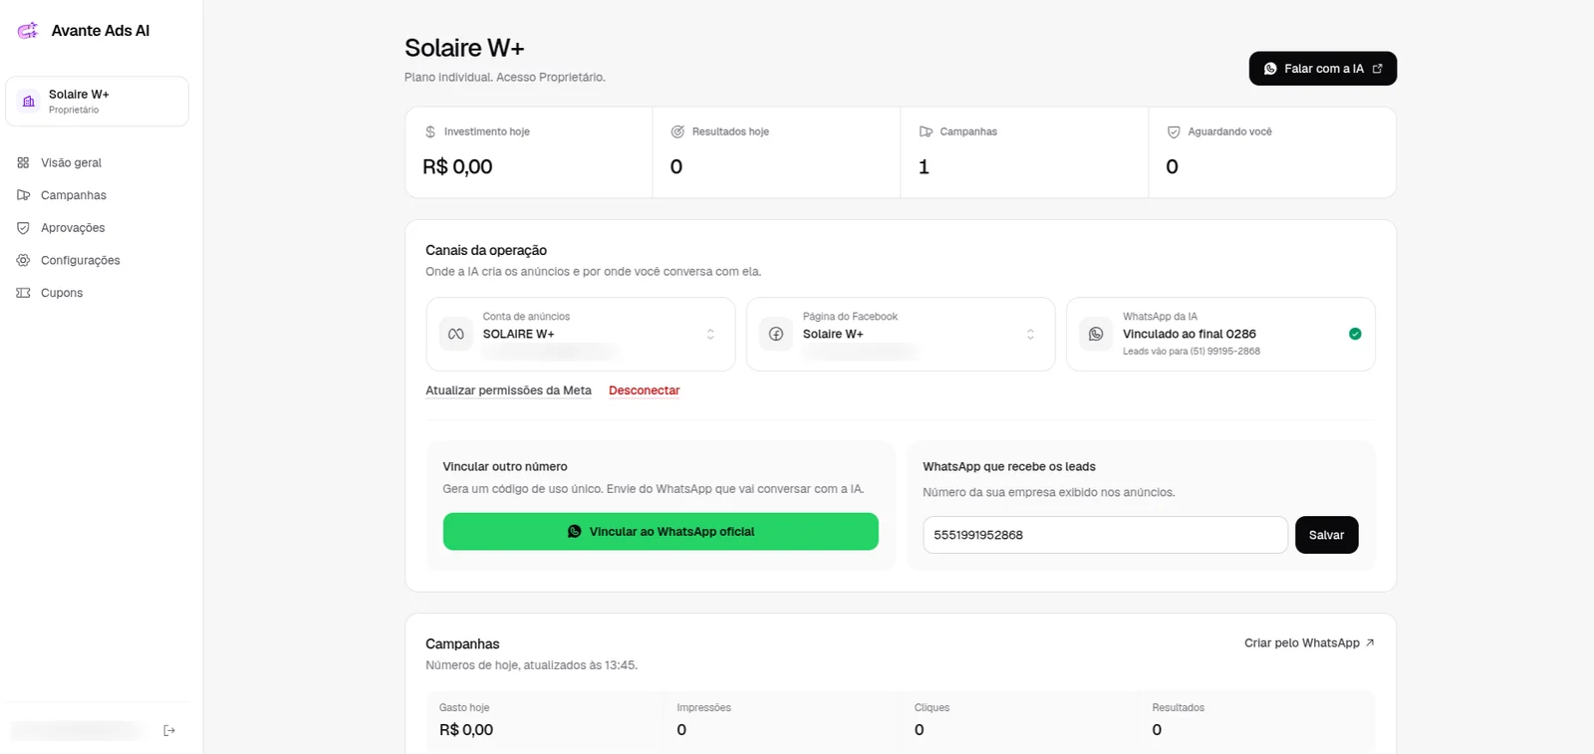Open the Conta de anúncios SOLAIRE W+ dropdown
The height and width of the screenshot is (754, 1594).
click(x=581, y=334)
